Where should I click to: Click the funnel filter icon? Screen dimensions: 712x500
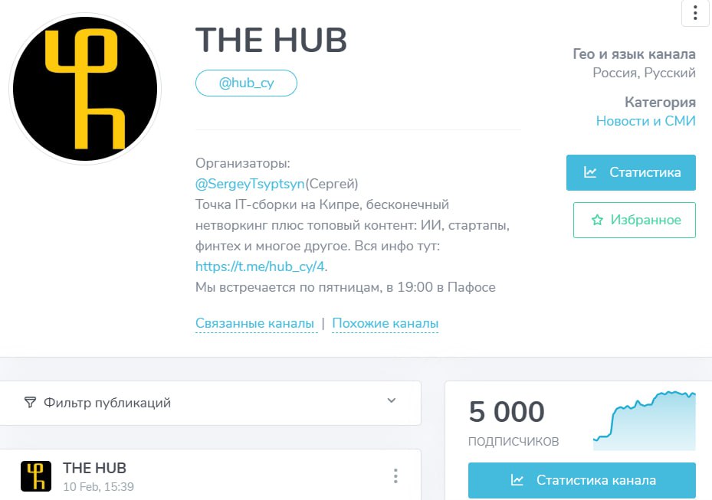[x=30, y=403]
